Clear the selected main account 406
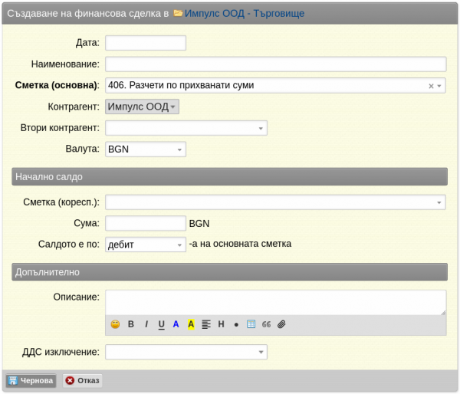This screenshot has height=394, width=460. pos(431,86)
